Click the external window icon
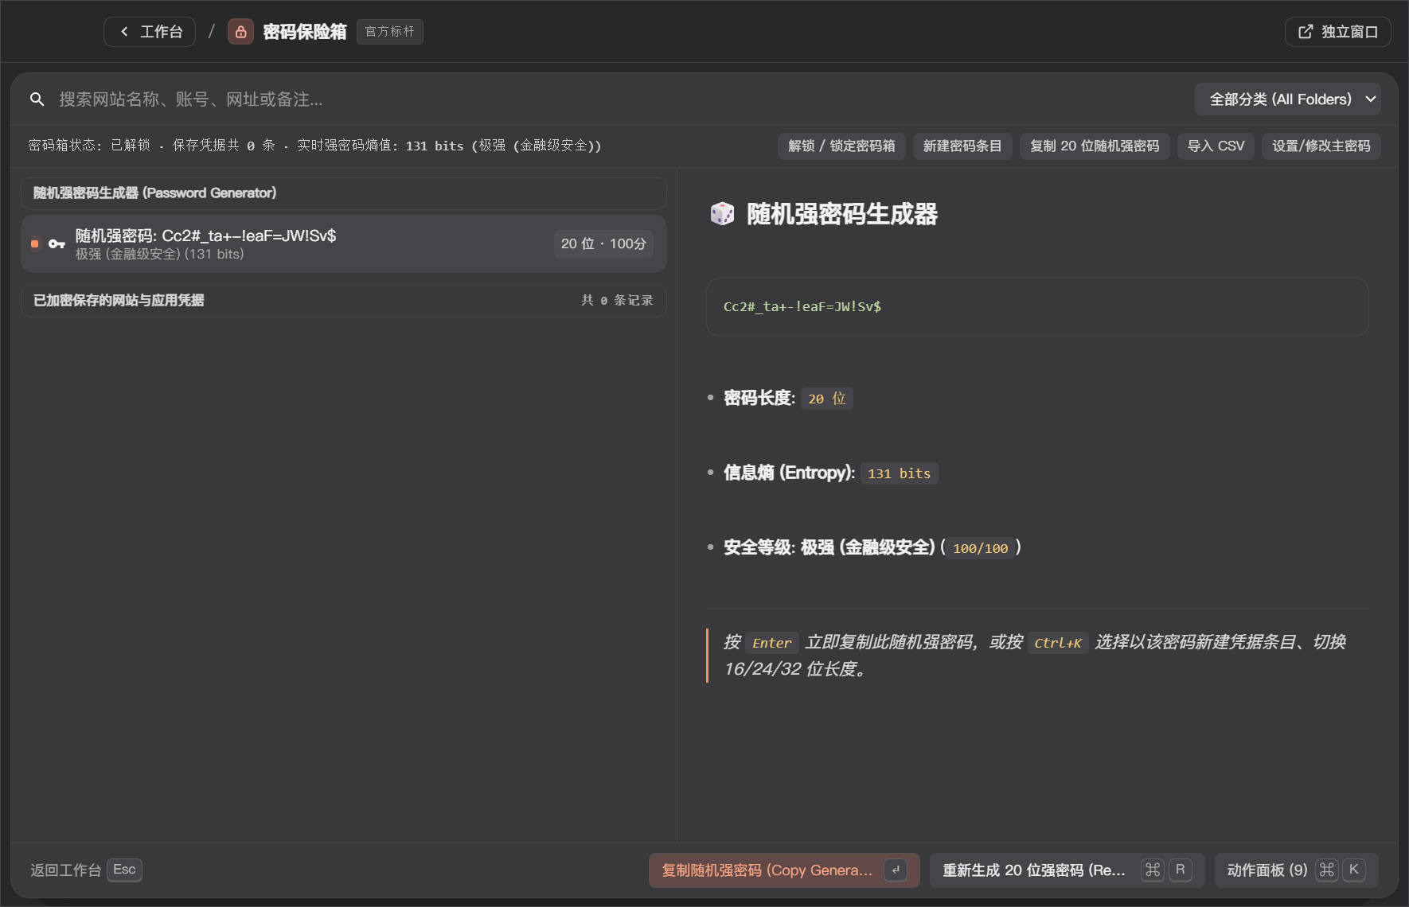Image resolution: width=1409 pixels, height=907 pixels. click(1306, 32)
